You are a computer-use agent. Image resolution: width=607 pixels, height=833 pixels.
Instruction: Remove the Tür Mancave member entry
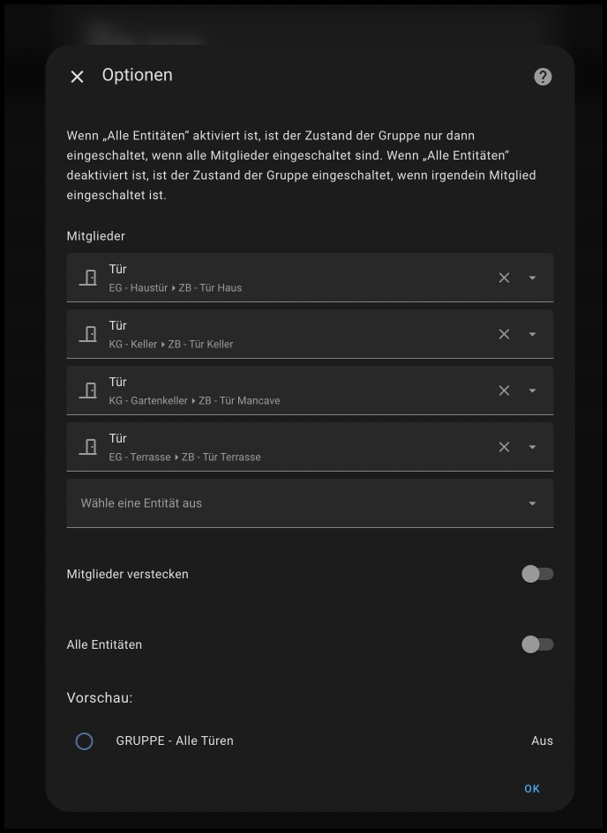(504, 390)
